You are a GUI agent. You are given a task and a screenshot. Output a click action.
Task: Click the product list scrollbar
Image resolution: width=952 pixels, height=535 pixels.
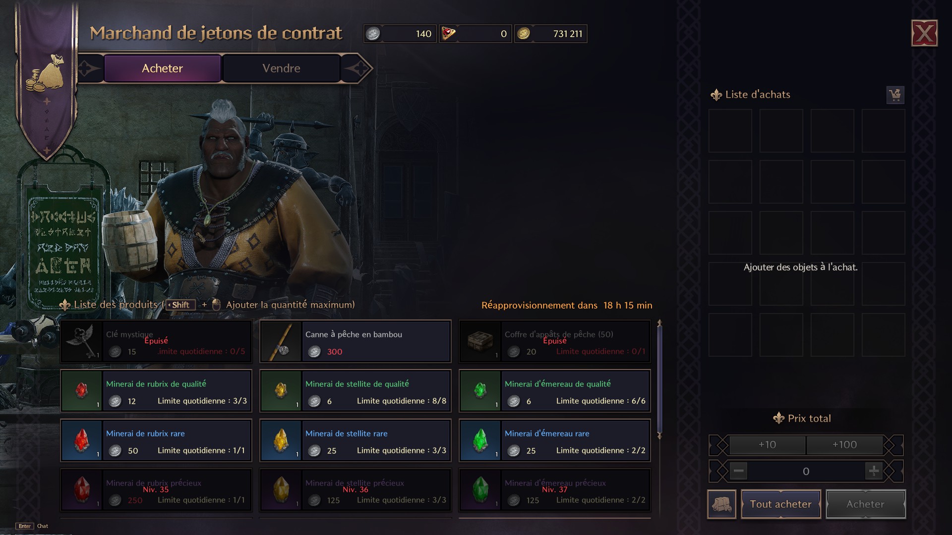coord(659,379)
